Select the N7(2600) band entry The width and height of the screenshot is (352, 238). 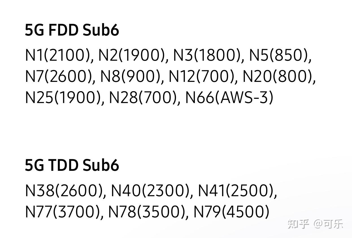(59, 76)
